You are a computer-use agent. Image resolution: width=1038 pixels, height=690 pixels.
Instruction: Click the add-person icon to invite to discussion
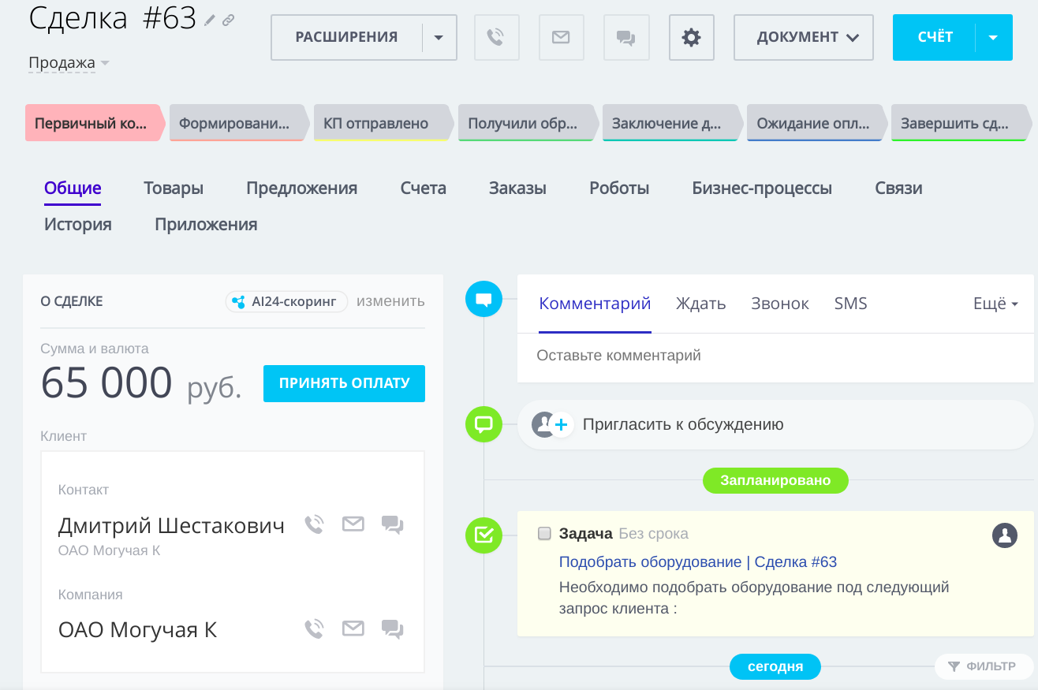pyautogui.click(x=551, y=425)
